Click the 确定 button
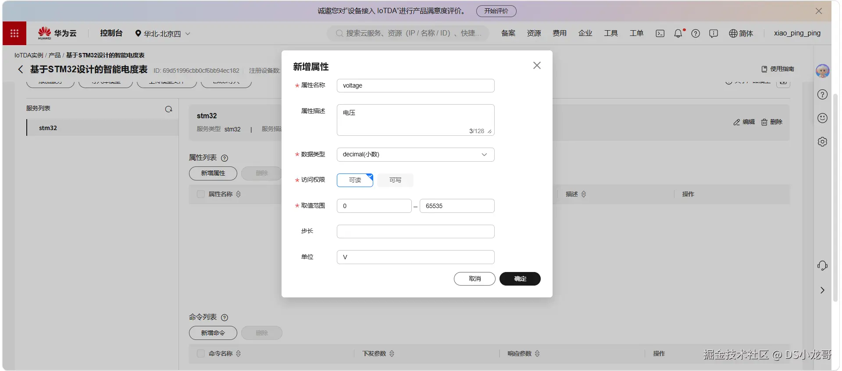Image resolution: width=842 pixels, height=371 pixels. 520,279
